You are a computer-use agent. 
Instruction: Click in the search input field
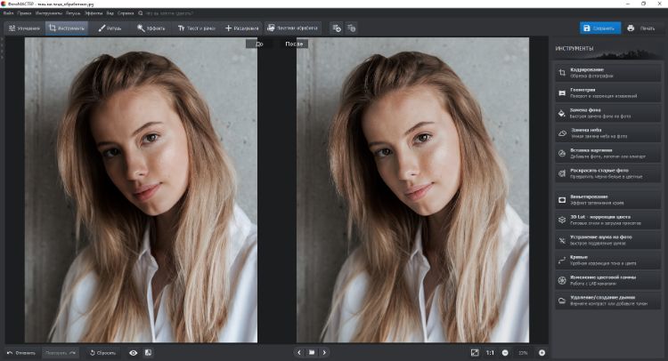pos(169,13)
